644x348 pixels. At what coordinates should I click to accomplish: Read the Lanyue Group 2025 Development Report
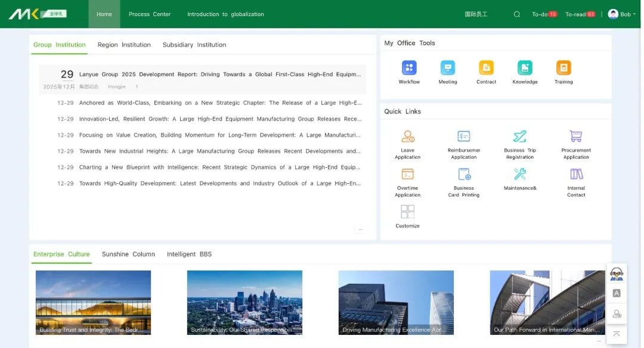click(x=219, y=75)
